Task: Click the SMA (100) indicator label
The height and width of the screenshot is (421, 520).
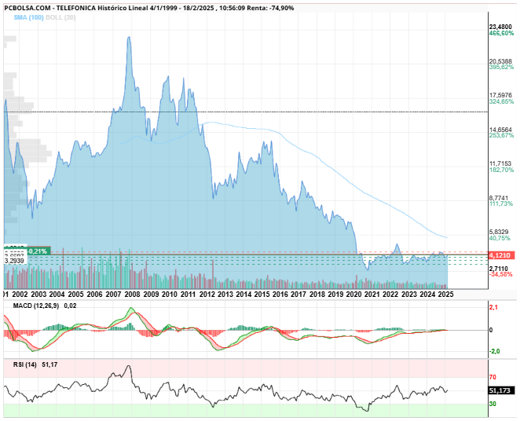Action: [28, 17]
